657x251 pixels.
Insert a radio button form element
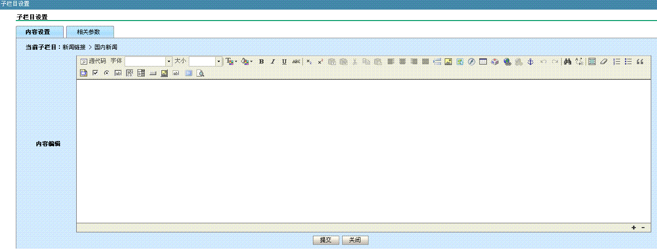pyautogui.click(x=106, y=73)
